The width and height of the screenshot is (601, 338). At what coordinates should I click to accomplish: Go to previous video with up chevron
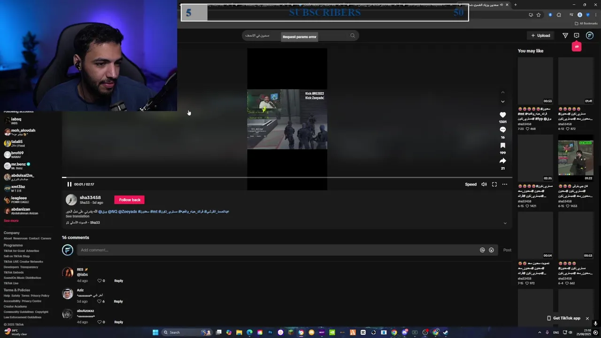pos(503,92)
